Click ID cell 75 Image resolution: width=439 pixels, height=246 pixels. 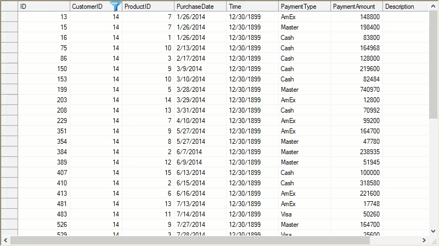pos(44,48)
